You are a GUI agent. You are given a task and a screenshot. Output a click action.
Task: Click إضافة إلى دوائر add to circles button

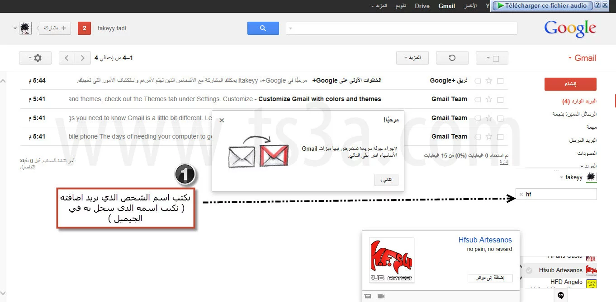[x=490, y=278]
